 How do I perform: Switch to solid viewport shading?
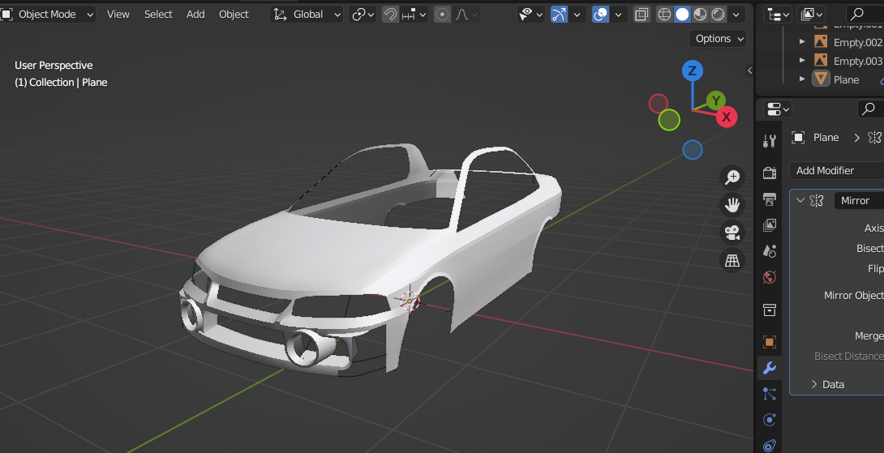pyautogui.click(x=682, y=15)
